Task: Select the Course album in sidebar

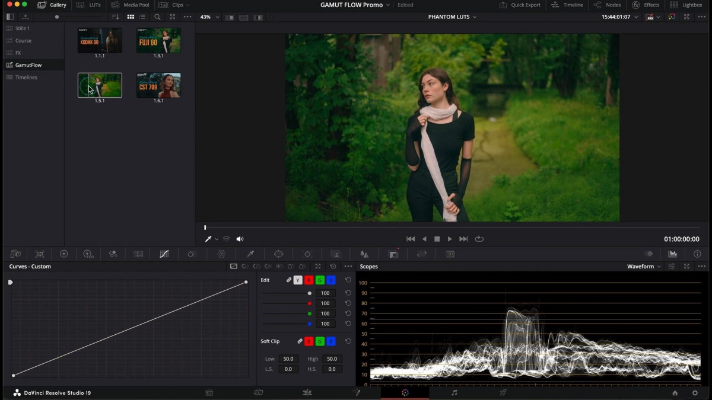Action: (24, 41)
